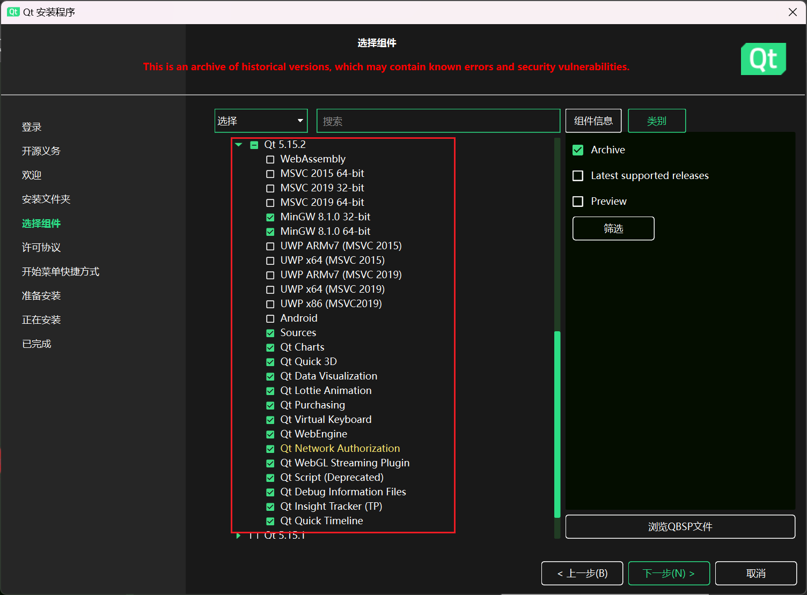
Task: Uncheck MinGW 8.1.0 32-bit checkbox
Action: pyautogui.click(x=270, y=217)
